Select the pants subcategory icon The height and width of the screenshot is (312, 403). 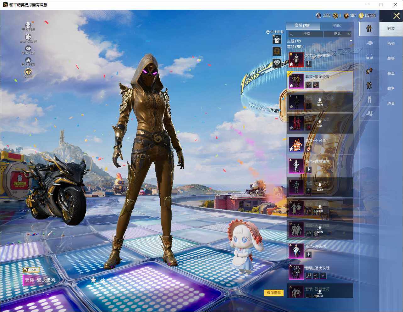coord(369,99)
